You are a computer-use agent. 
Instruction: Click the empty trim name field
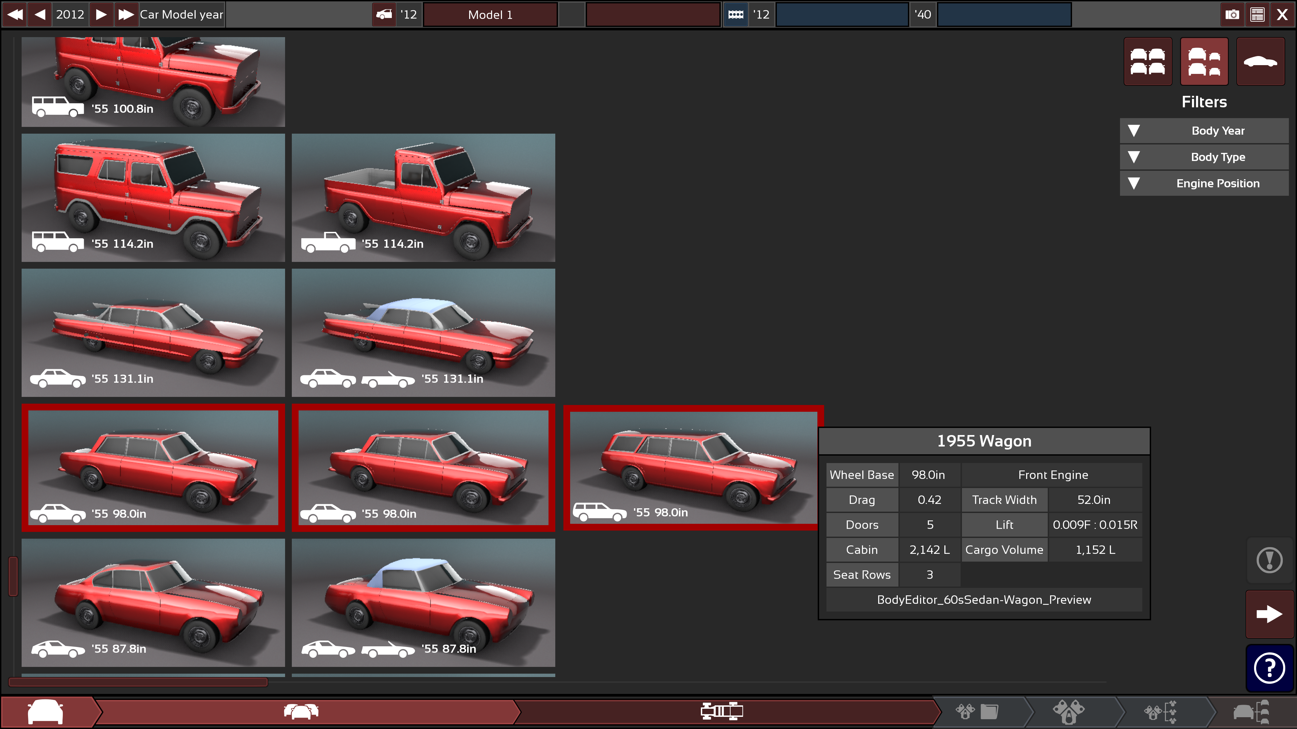pyautogui.click(x=653, y=15)
